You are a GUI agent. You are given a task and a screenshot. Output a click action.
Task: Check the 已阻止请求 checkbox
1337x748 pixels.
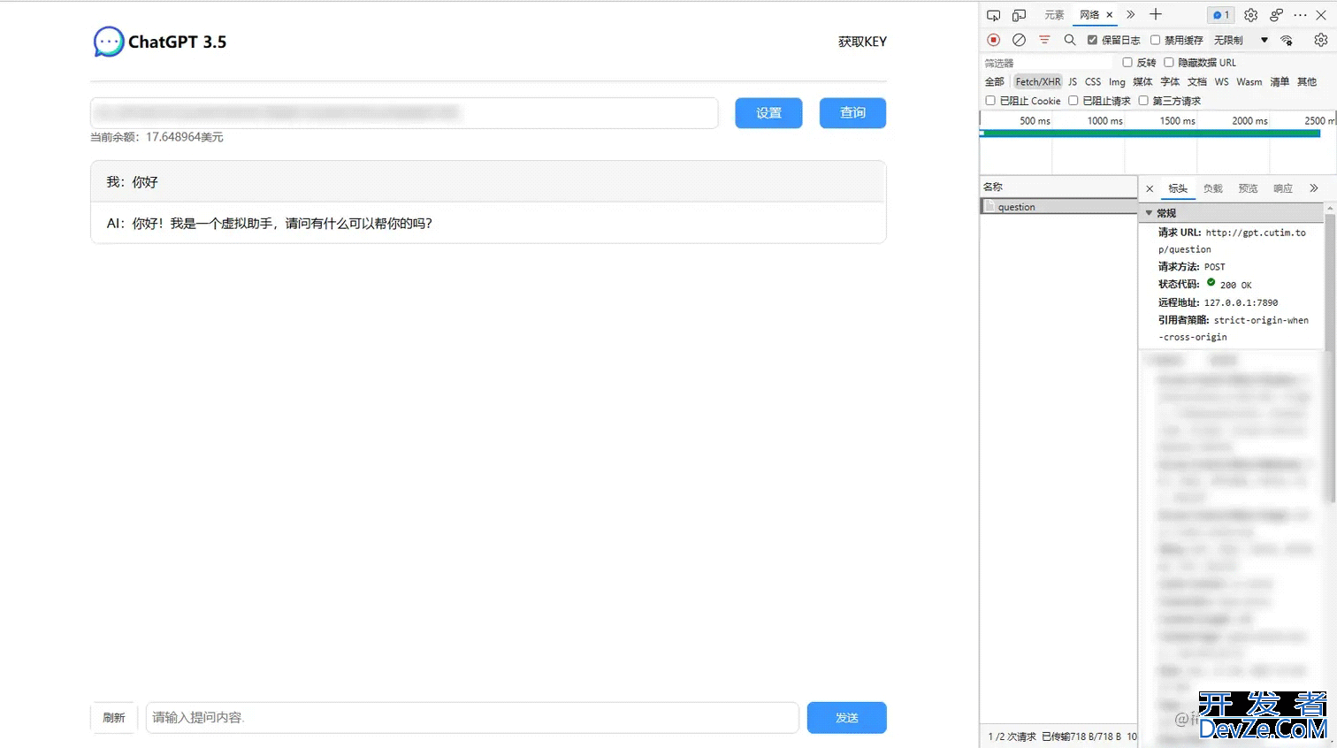(x=1073, y=101)
